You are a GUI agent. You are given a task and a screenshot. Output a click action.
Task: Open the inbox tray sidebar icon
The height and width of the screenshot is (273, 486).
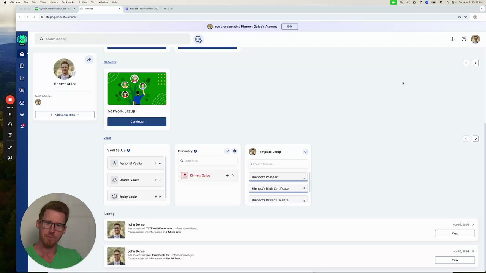pyautogui.click(x=22, y=102)
